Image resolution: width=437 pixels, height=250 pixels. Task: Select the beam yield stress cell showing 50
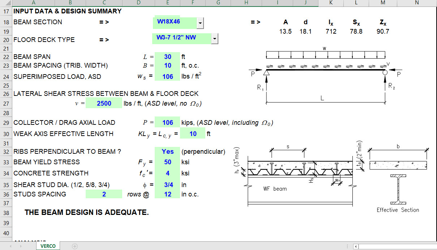point(167,162)
